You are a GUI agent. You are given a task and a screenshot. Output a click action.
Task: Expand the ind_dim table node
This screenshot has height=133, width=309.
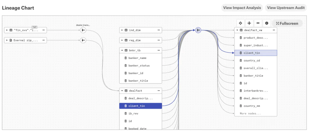pos(122,30)
